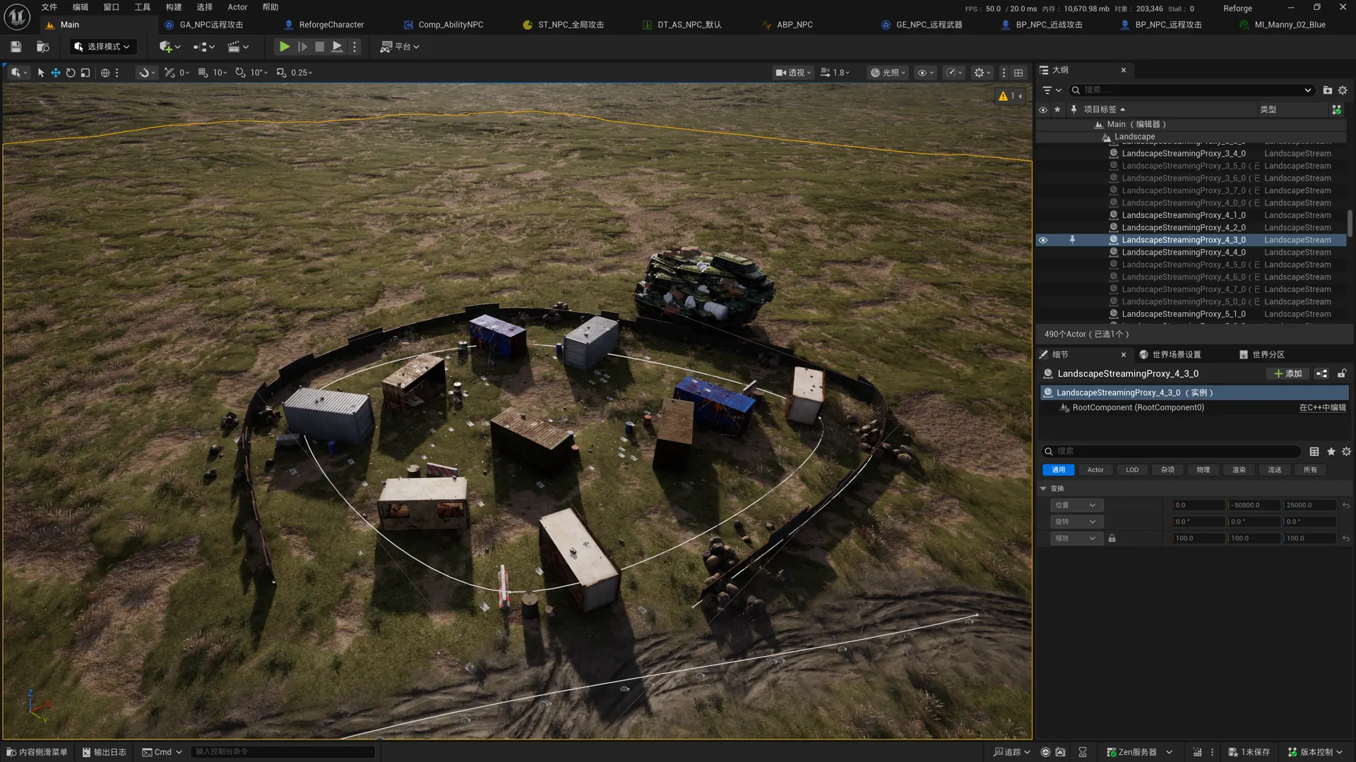Image resolution: width=1356 pixels, height=762 pixels.
Task: Toggle grid snap icon beside value 10
Action: pos(203,73)
